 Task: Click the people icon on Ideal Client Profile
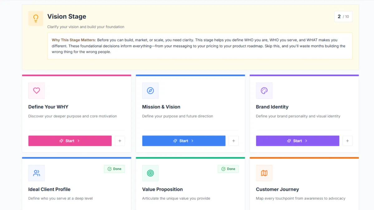coord(36,173)
